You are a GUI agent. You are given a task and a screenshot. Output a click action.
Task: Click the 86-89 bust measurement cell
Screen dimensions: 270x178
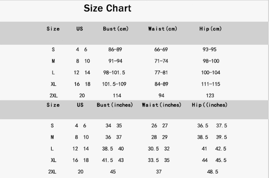point(115,50)
